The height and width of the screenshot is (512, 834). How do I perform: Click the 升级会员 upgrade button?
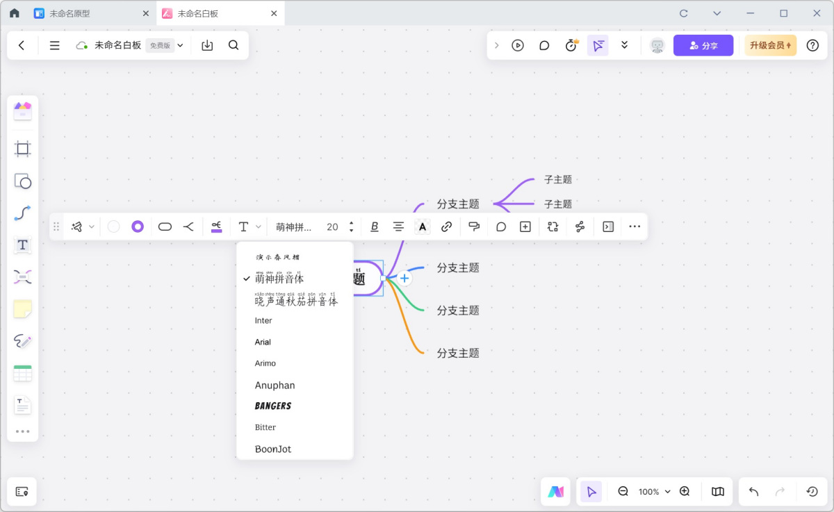coord(770,45)
